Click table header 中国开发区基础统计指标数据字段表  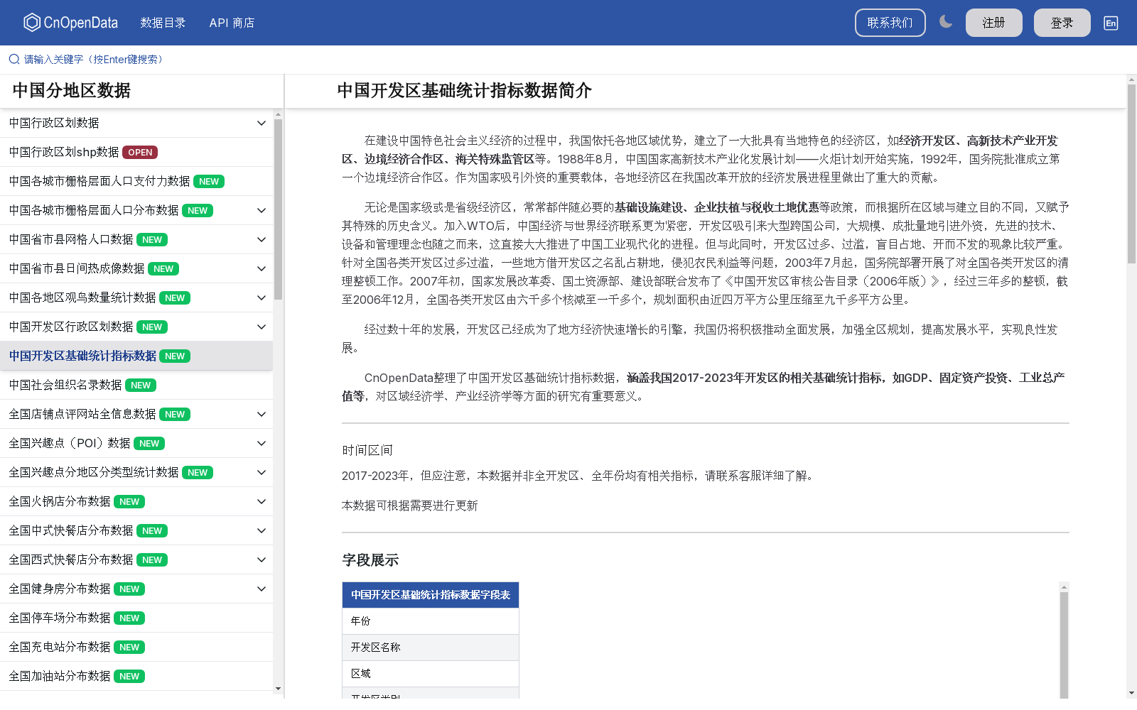(x=431, y=595)
